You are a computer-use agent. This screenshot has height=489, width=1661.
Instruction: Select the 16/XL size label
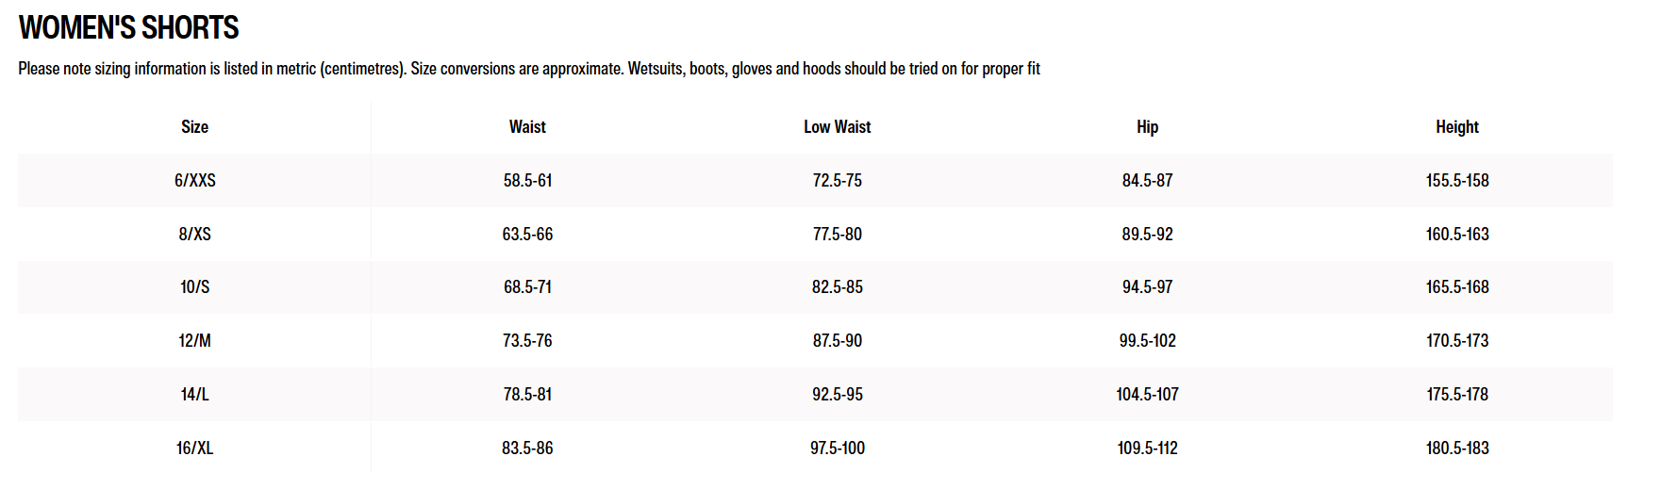click(194, 448)
